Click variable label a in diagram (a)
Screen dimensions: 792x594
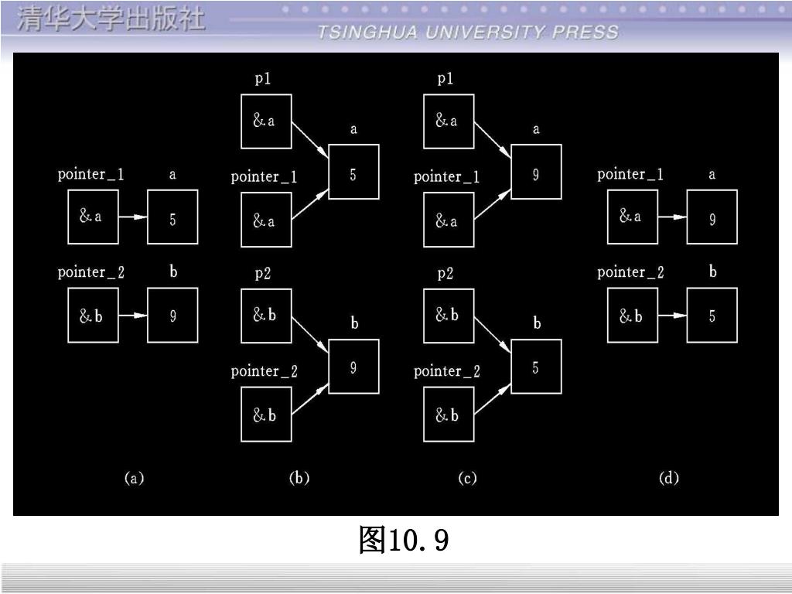[172, 175]
